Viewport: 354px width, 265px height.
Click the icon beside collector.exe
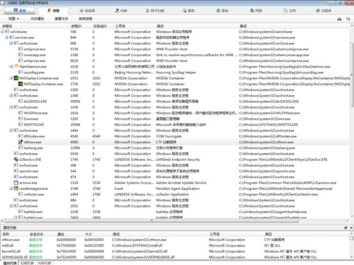[20, 194]
